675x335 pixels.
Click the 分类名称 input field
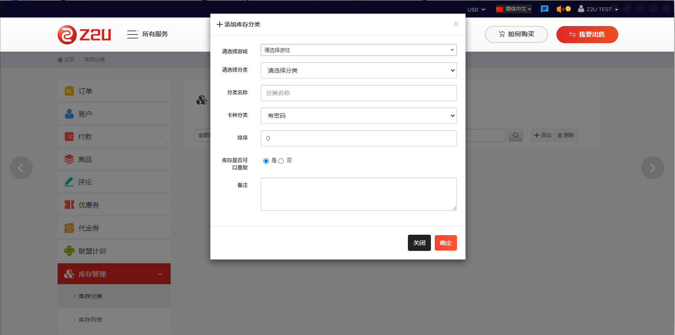pyautogui.click(x=358, y=93)
